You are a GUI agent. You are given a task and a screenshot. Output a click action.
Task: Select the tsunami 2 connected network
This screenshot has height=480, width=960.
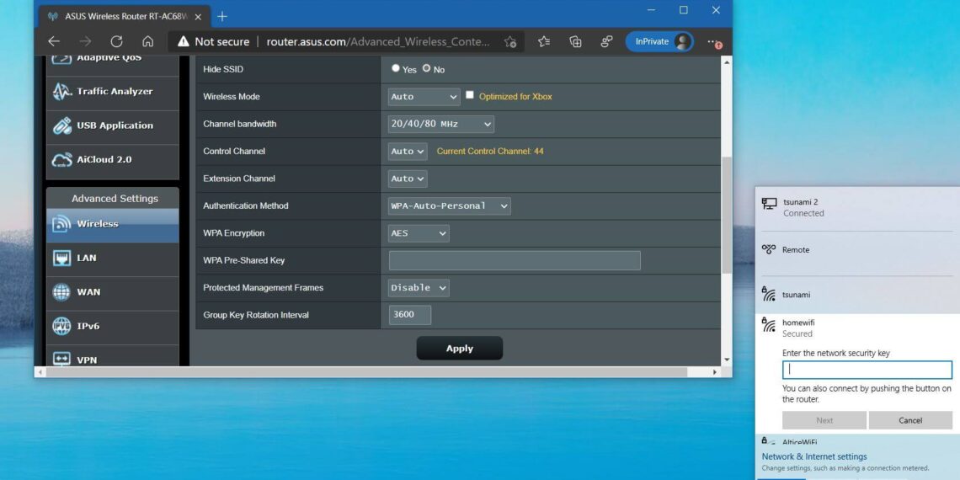[857, 207]
